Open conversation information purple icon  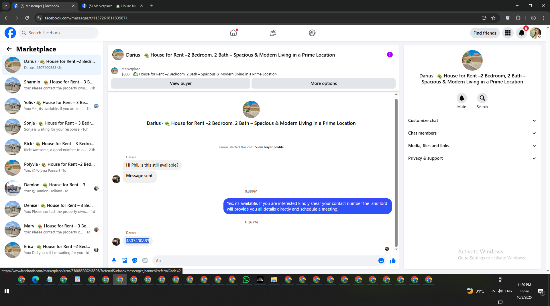pyautogui.click(x=390, y=55)
